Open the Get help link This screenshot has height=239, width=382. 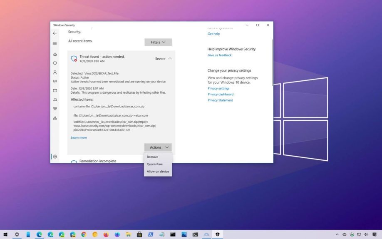(213, 34)
